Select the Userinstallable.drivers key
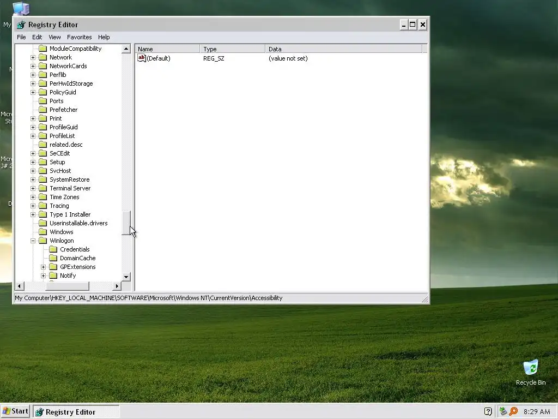Screen dimensions: 558x419 (78, 223)
